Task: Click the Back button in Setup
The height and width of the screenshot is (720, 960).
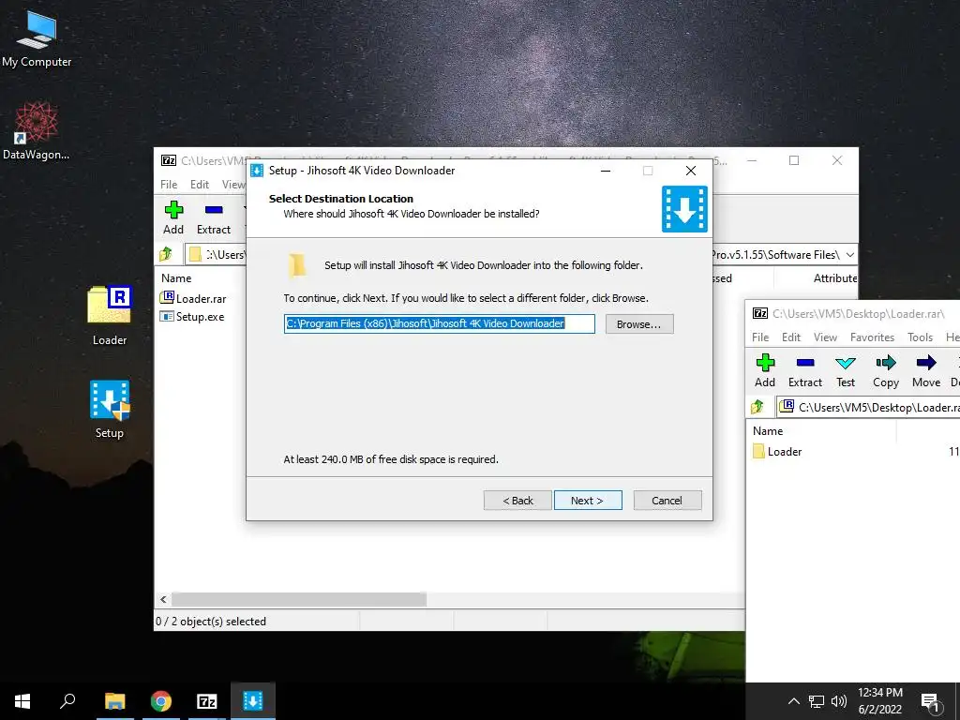Action: 517,501
